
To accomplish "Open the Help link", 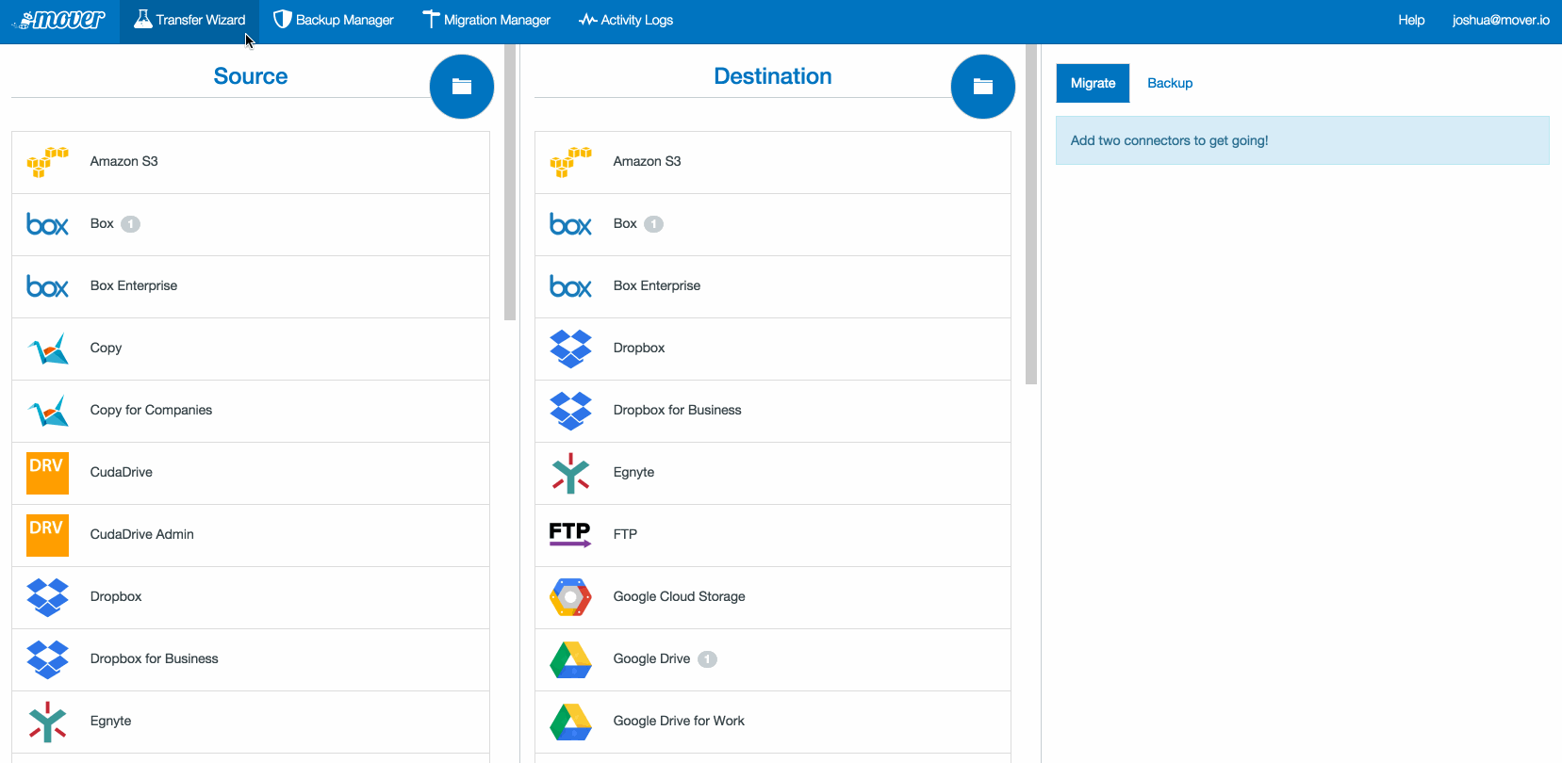I will [x=1411, y=20].
